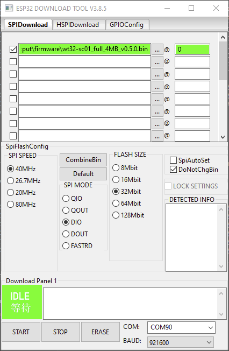Open file browser for the second row
Viewport: 229px width, 351px height.
tap(157, 62)
